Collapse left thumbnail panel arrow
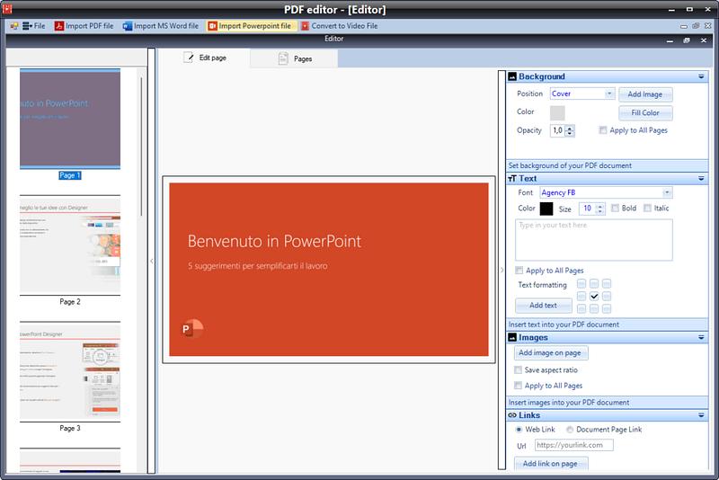The height and width of the screenshot is (480, 719). point(152,261)
